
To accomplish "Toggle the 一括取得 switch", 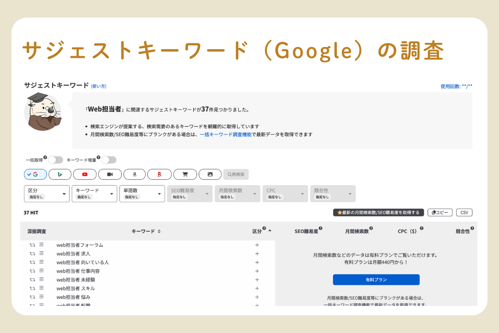I will point(56,160).
